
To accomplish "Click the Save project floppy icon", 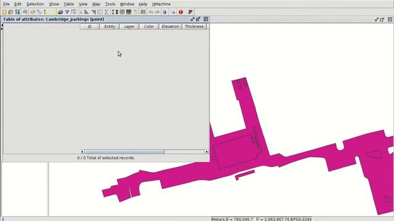I will coord(17,12).
